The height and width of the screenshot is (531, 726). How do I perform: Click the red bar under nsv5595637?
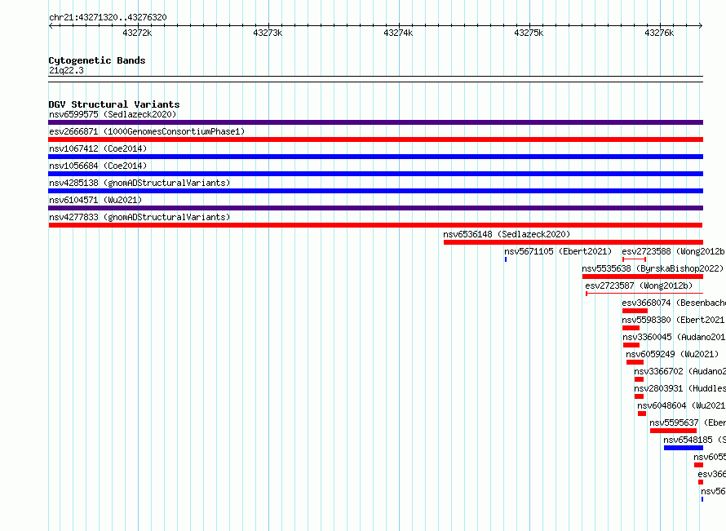(673, 431)
